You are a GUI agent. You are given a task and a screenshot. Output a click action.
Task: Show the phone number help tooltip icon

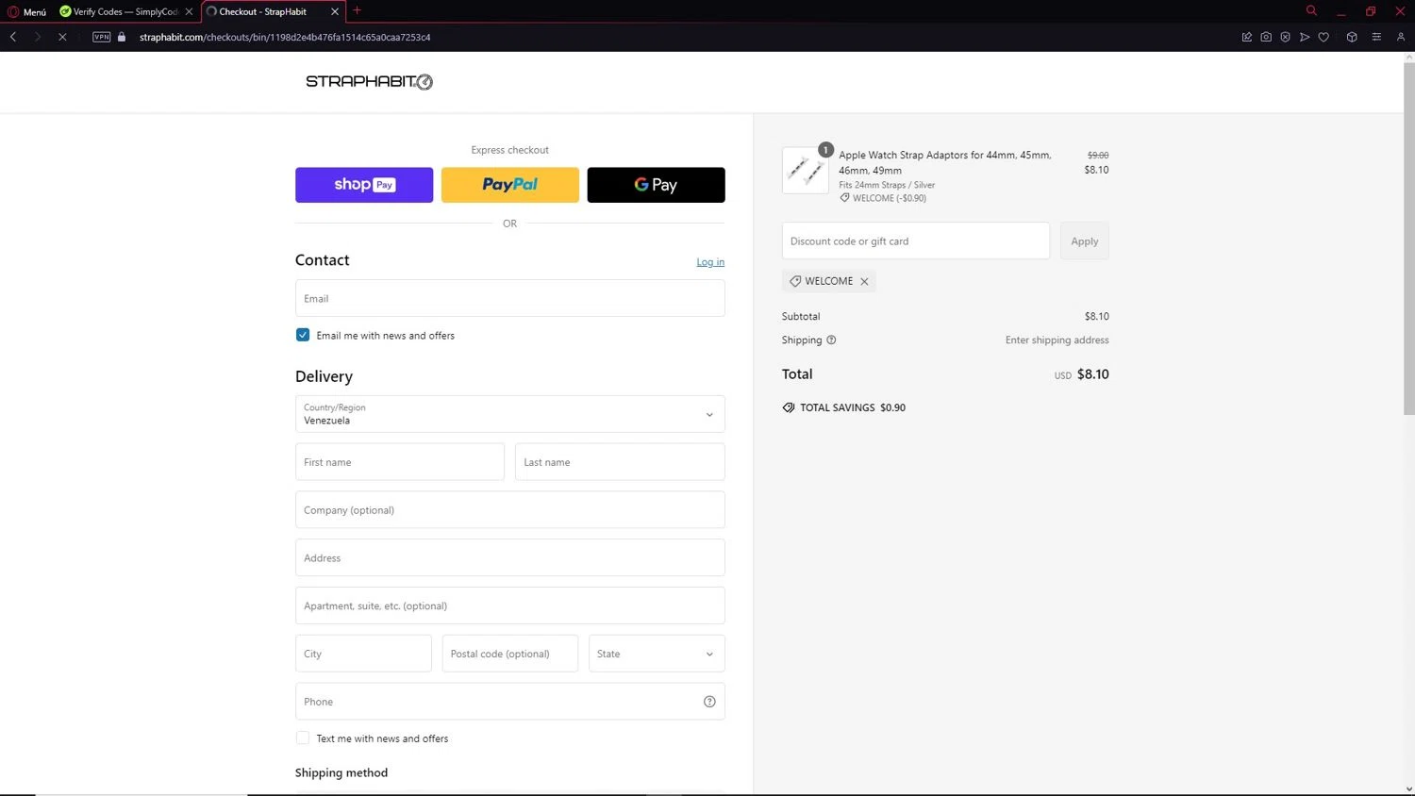(x=709, y=702)
